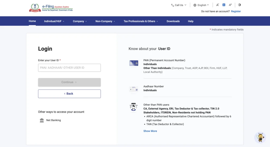Image resolution: width=270 pixels, height=147 pixels.
Task: Decrease font size with A- icon
Action: (x=218, y=5)
